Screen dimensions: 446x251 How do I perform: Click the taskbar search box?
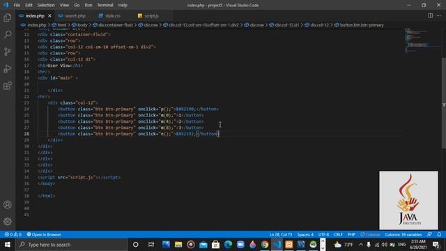pyautogui.click(x=72, y=245)
